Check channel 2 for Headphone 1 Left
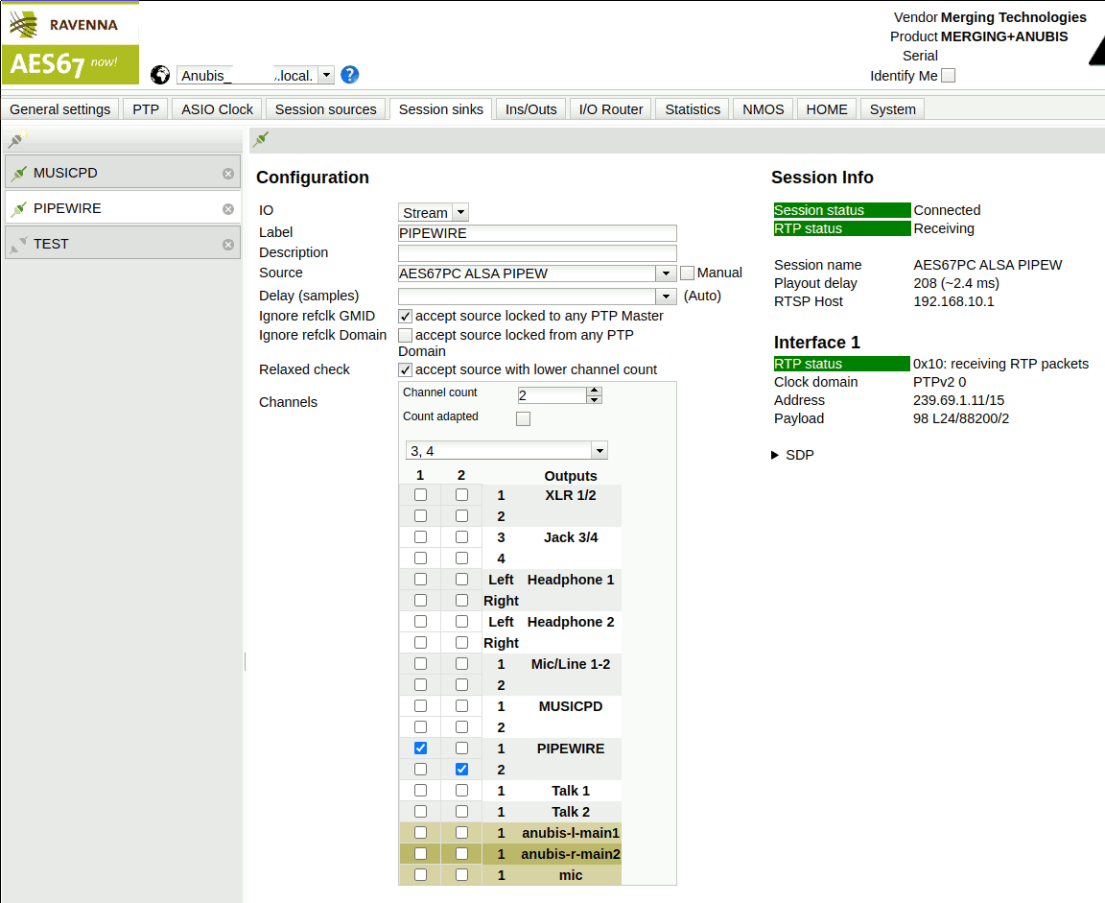 (x=461, y=580)
